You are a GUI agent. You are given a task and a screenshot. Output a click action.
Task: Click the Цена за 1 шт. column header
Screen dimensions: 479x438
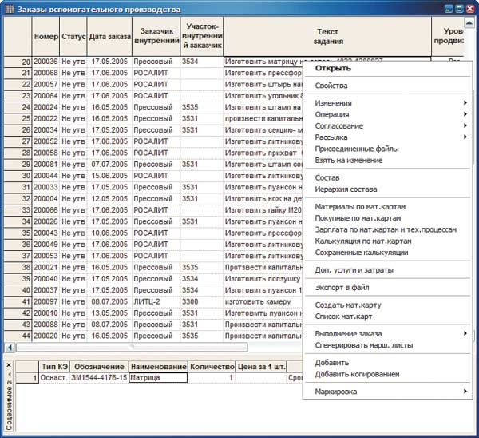(x=262, y=367)
